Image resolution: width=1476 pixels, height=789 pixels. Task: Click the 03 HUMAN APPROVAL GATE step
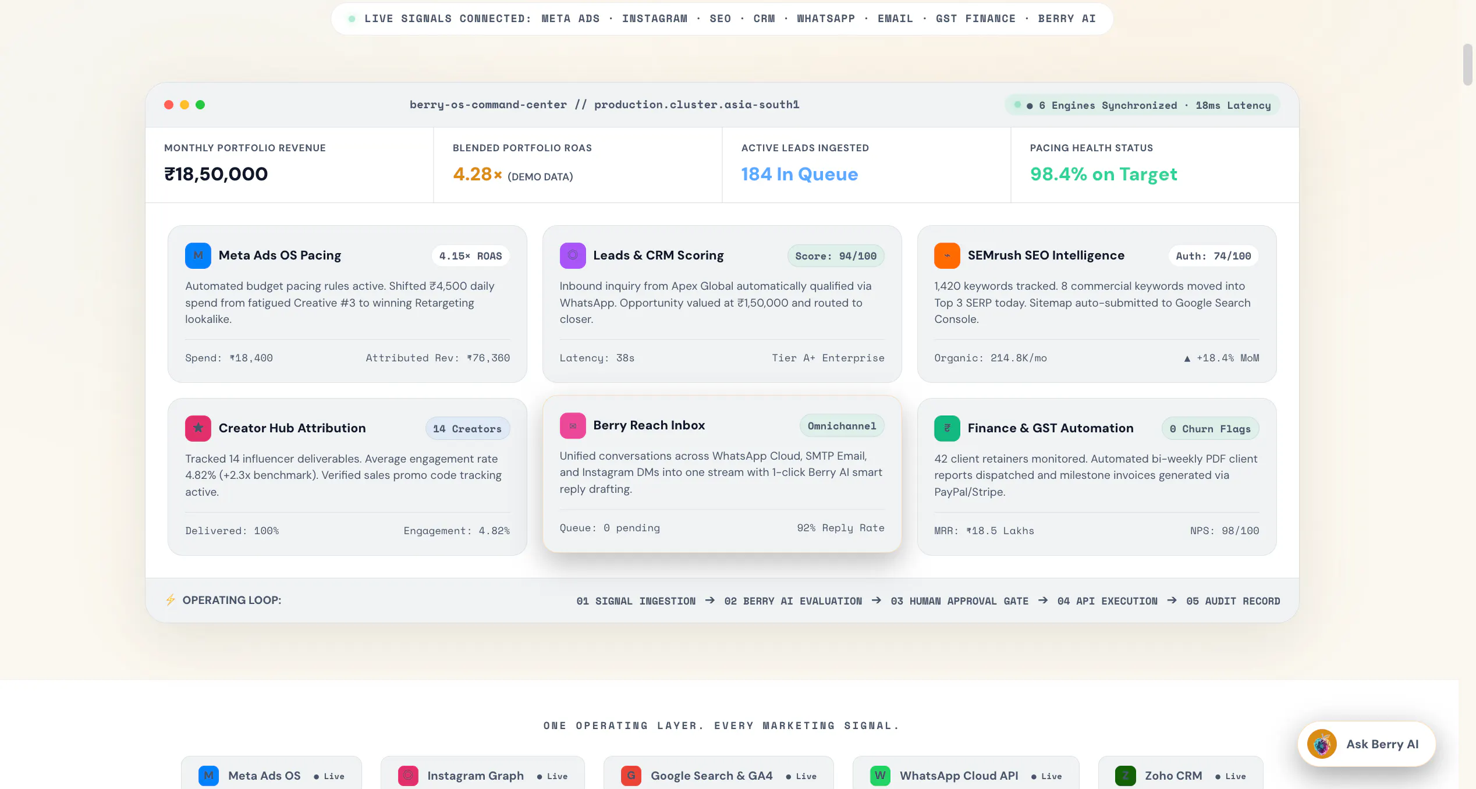(960, 601)
